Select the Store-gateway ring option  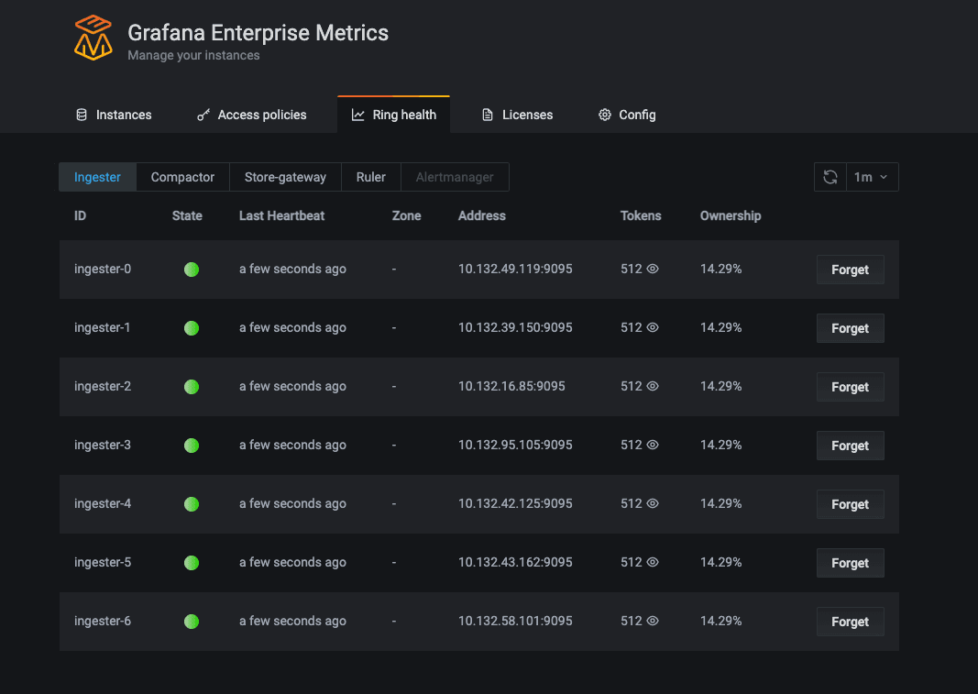pos(285,177)
